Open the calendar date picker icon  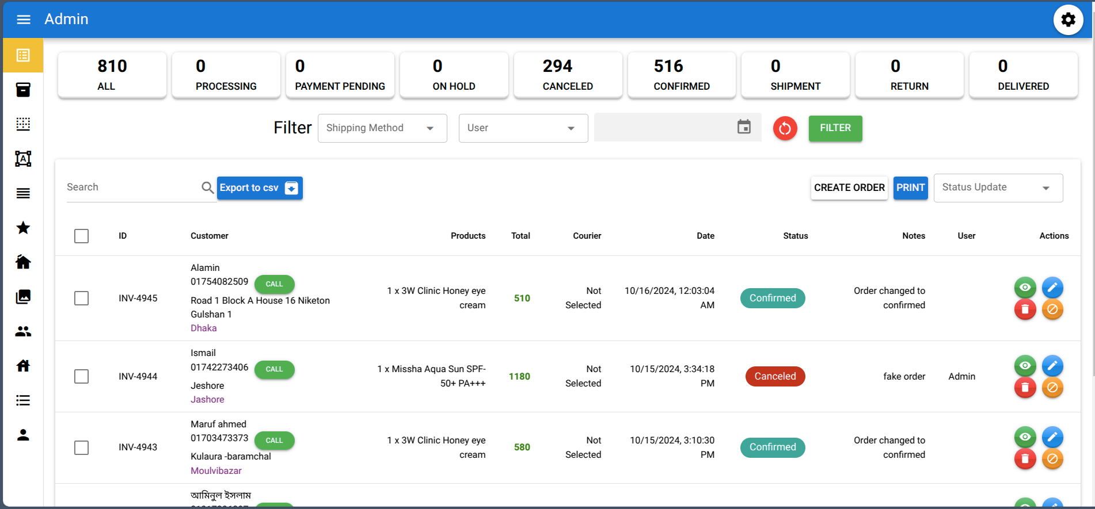click(744, 127)
